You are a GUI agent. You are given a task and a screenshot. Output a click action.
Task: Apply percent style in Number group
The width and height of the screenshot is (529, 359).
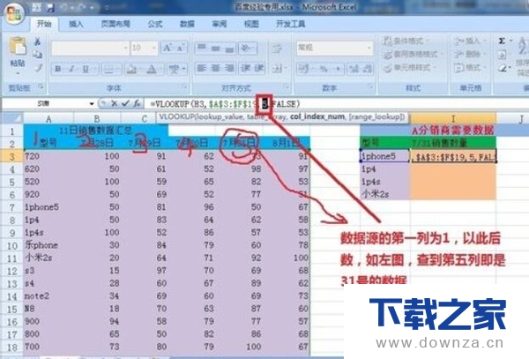tap(324, 69)
